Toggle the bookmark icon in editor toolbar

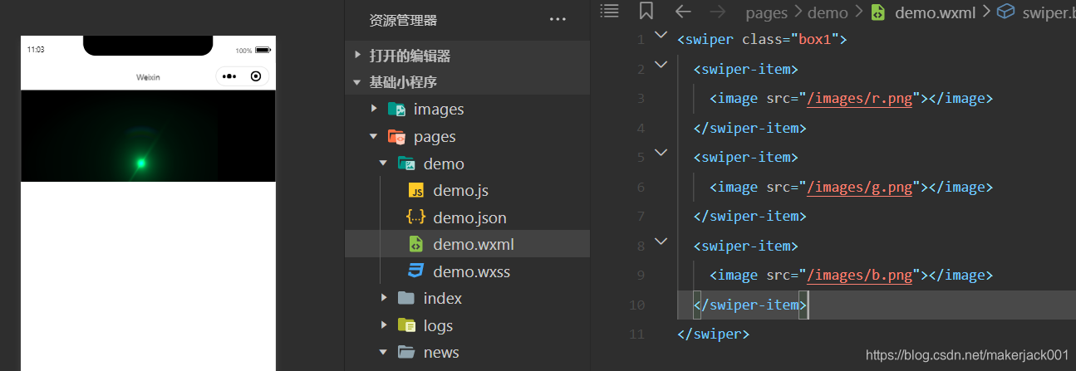click(646, 11)
